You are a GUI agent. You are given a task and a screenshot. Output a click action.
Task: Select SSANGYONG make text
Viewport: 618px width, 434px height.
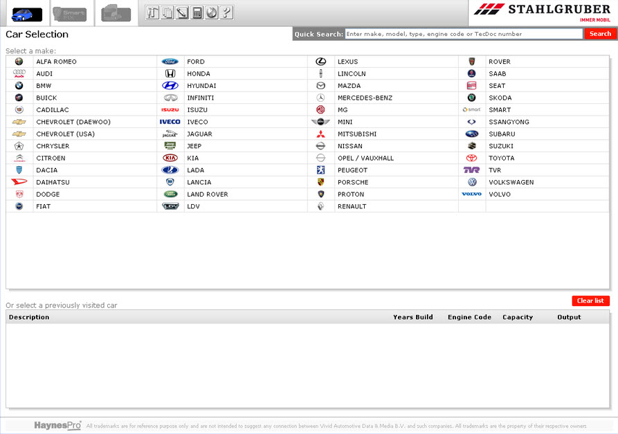click(x=509, y=123)
